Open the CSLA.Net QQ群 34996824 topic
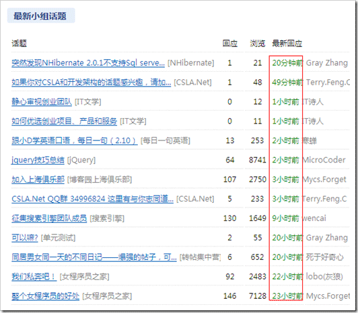The height and width of the screenshot is (313, 358). [92, 199]
